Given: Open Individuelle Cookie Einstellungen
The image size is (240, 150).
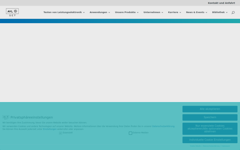Looking at the screenshot, I should click(210, 140).
